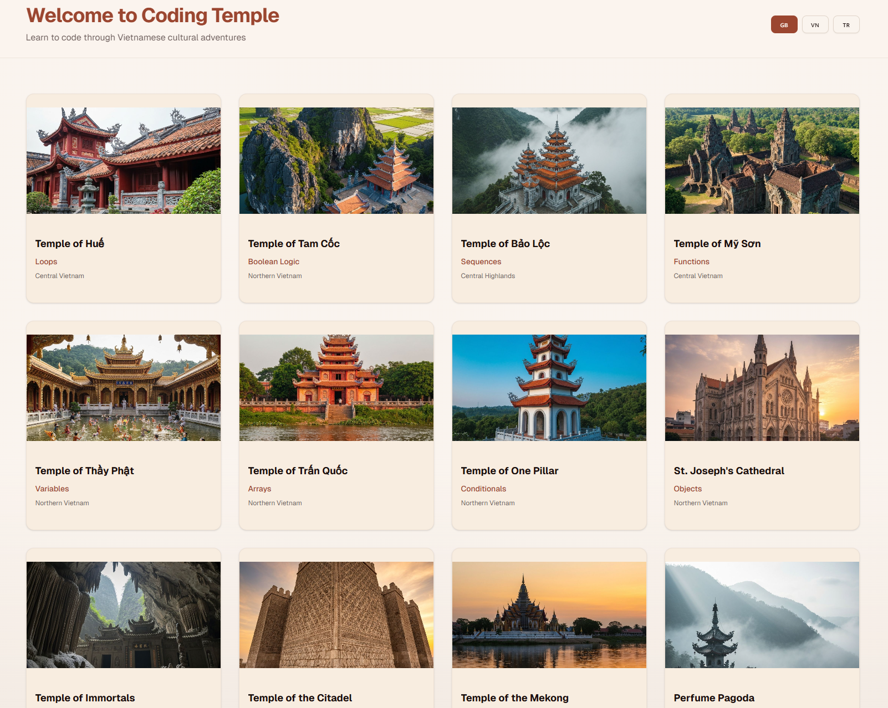The width and height of the screenshot is (888, 708).
Task: Click the Temple of the Citadel title
Action: pyautogui.click(x=300, y=698)
